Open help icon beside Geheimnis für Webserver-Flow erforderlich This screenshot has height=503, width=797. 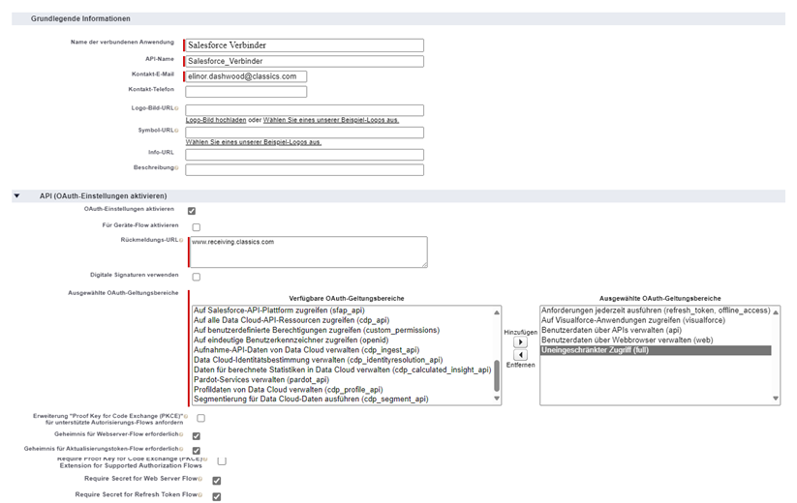tap(181, 434)
